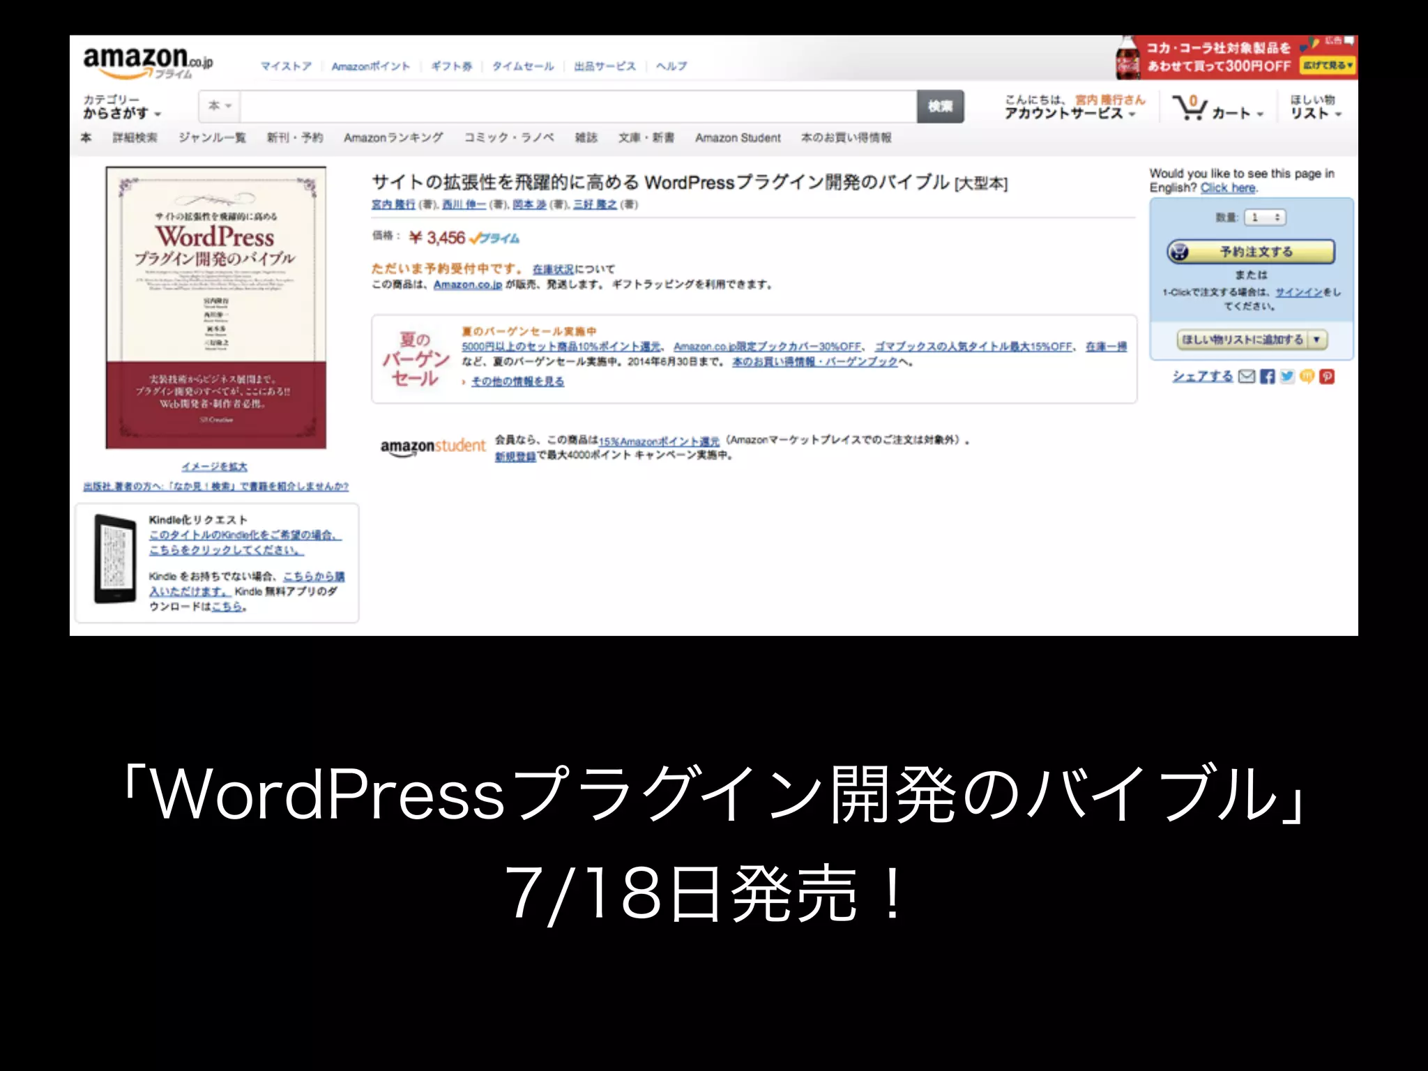Select 本 at the subnav start

[86, 138]
